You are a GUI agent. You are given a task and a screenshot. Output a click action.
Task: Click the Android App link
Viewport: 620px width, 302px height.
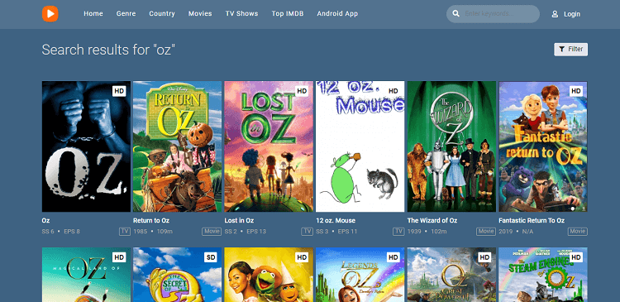[x=337, y=13]
